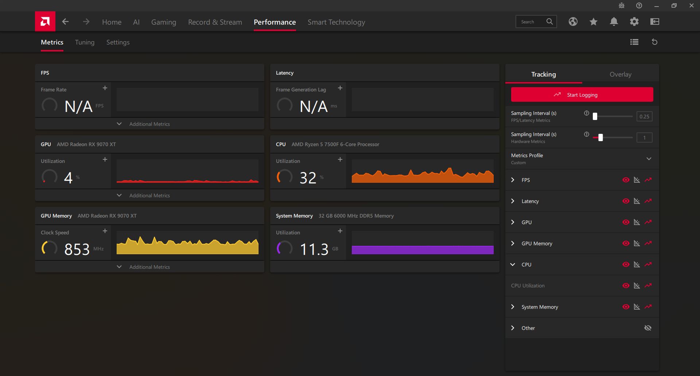Click info icon for FPS/Latency sampling interval

tap(587, 113)
